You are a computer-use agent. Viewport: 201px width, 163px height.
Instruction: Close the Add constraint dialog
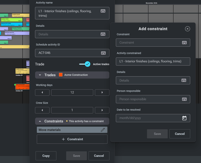[187, 29]
